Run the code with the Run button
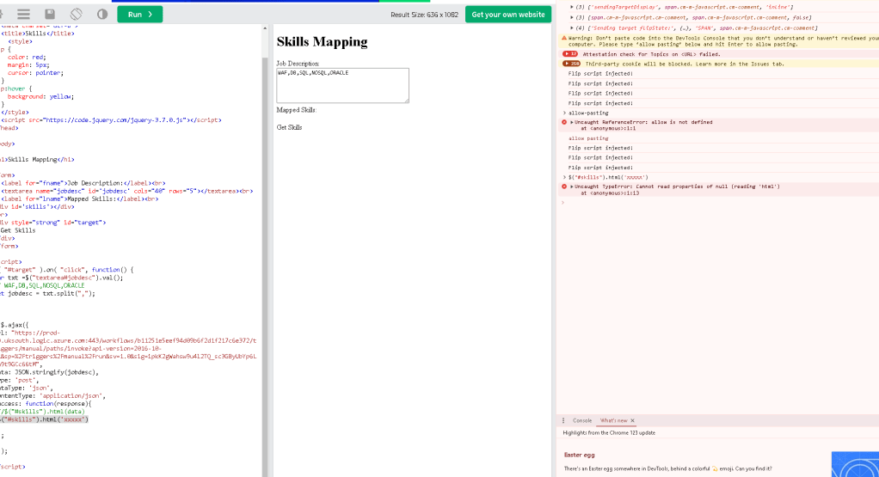 (139, 15)
